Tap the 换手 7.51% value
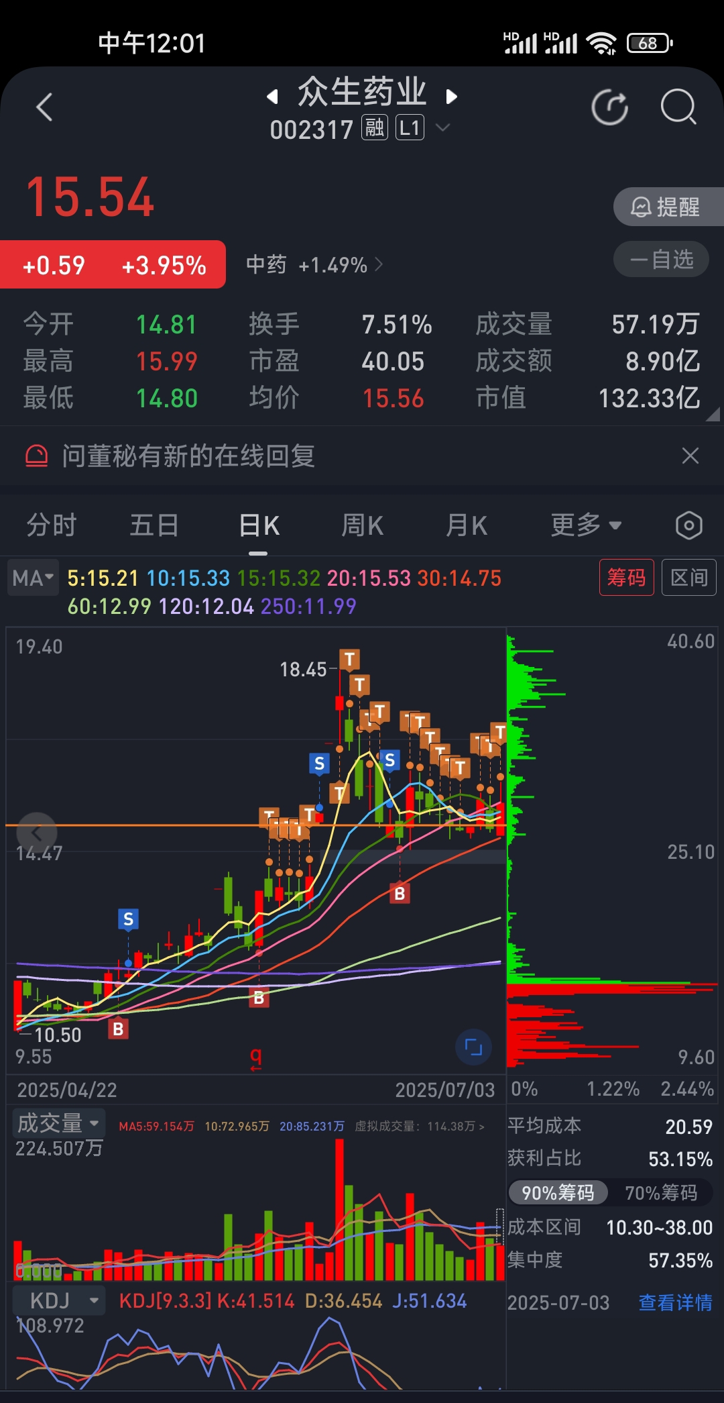This screenshot has width=724, height=1403. point(397,325)
